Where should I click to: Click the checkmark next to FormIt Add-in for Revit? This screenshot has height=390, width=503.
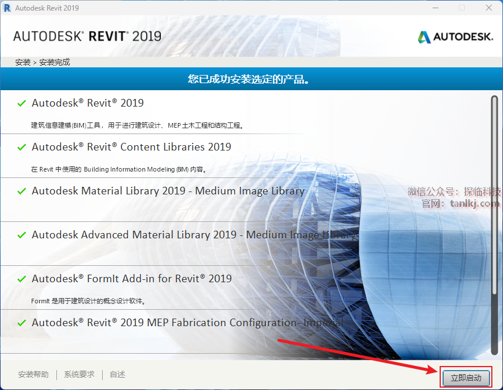click(22, 279)
